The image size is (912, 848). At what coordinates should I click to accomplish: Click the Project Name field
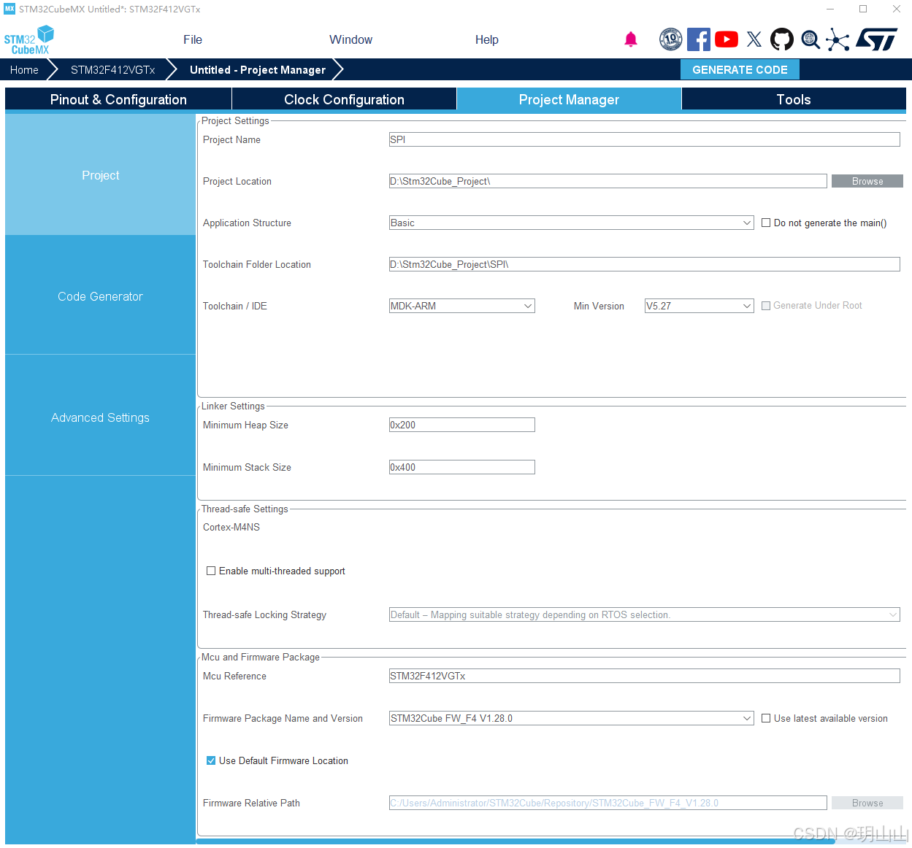coord(644,139)
